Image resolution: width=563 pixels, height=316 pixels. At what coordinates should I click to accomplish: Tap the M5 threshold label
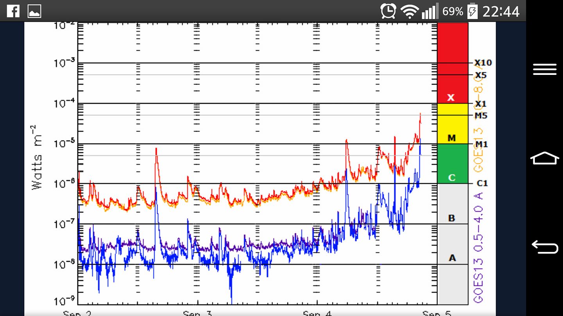(481, 116)
